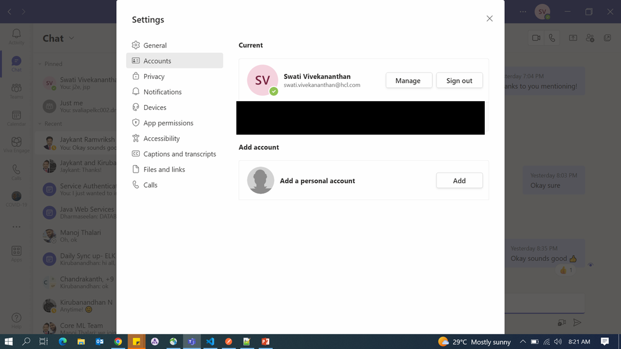Image resolution: width=621 pixels, height=349 pixels.
Task: Click the SV profile avatar in Settings
Action: pyautogui.click(x=262, y=80)
